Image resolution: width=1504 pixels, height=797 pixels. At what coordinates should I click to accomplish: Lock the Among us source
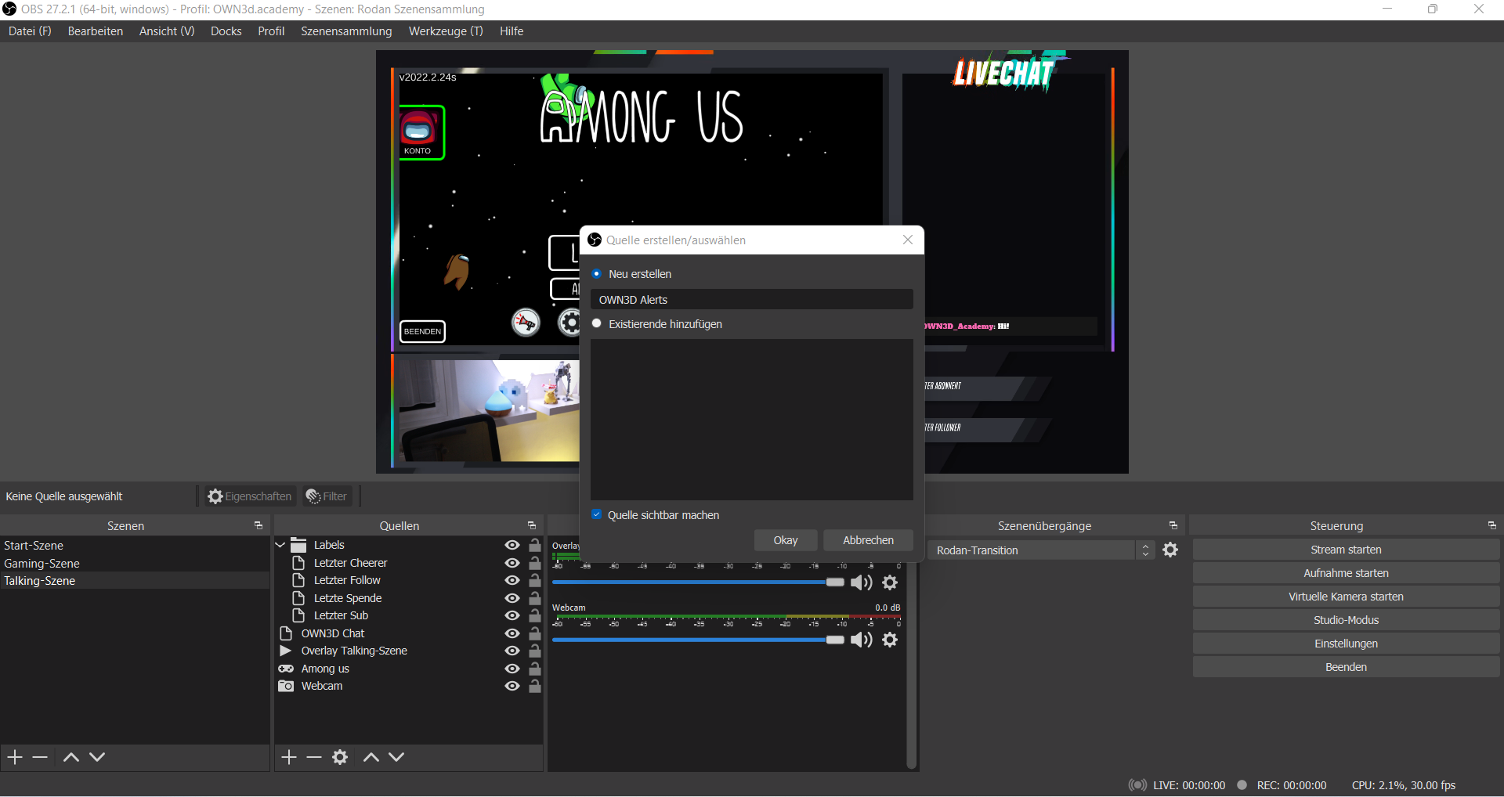click(x=535, y=669)
